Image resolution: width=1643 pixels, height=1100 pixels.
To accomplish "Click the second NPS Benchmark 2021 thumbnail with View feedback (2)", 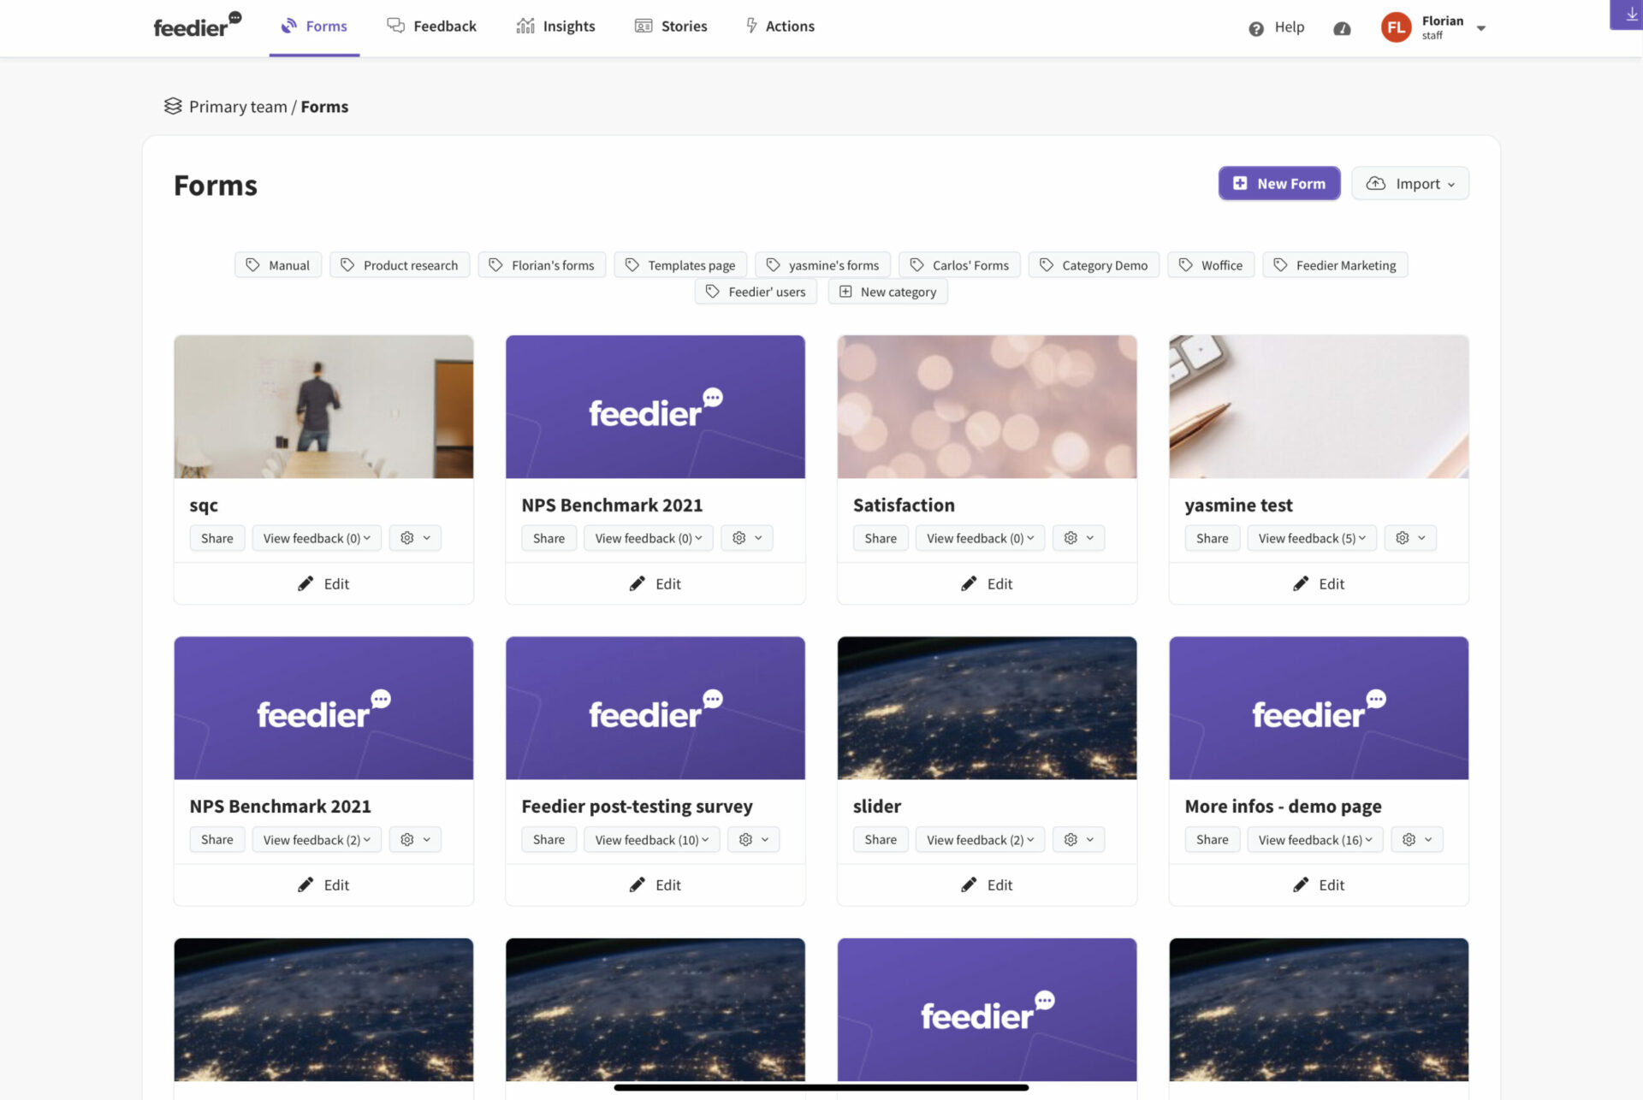I will tap(323, 707).
